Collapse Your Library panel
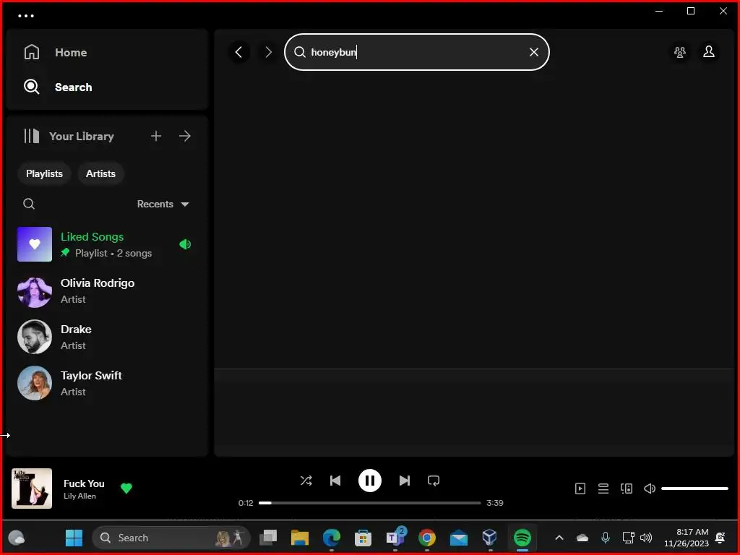The width and height of the screenshot is (740, 555). pos(69,137)
